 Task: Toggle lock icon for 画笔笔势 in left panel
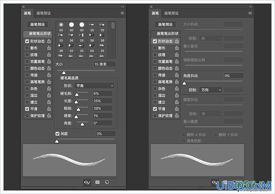[x=49, y=82]
